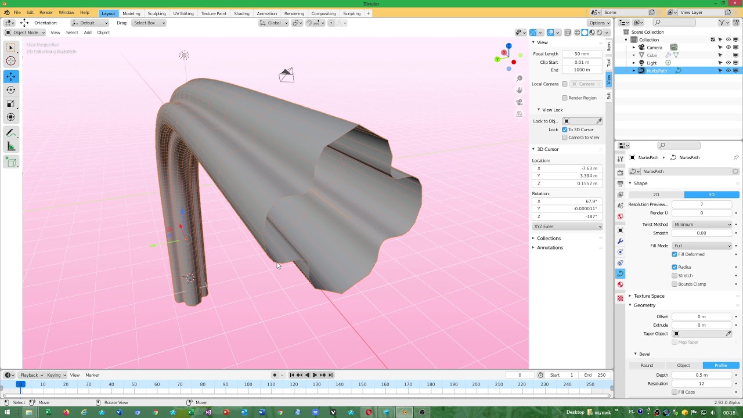Select the Transform tool
The height and width of the screenshot is (418, 743).
click(x=11, y=117)
